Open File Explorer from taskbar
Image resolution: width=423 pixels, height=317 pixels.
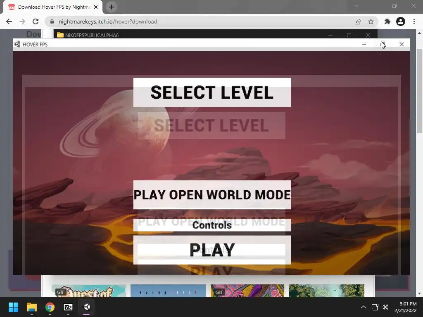[31, 307]
